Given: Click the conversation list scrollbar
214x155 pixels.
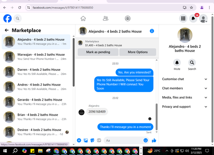Looking at the screenshot, I should 74,62.
